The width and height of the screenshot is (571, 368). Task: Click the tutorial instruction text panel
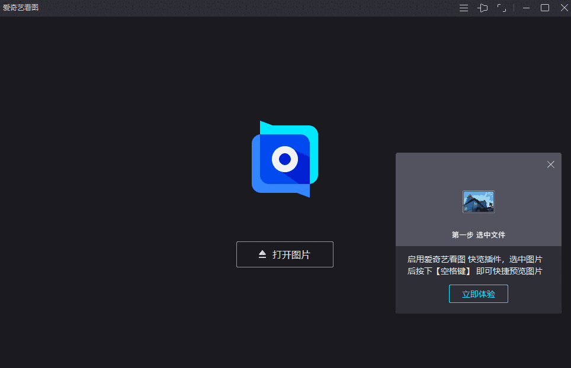point(478,265)
